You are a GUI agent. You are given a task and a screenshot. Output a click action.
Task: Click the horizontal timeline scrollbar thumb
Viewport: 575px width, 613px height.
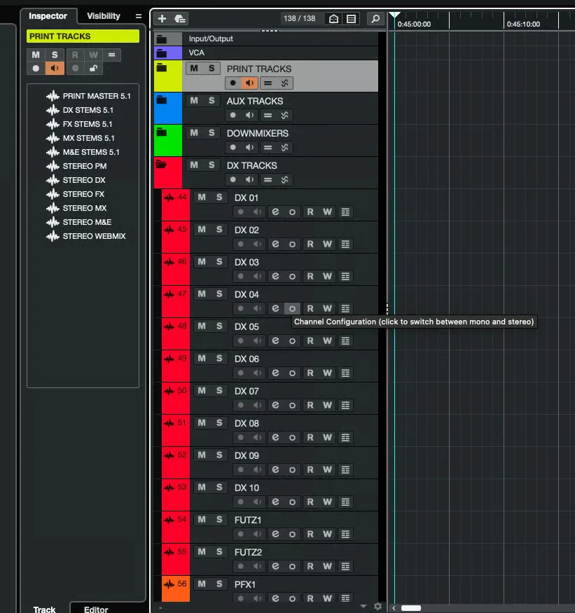coord(411,608)
